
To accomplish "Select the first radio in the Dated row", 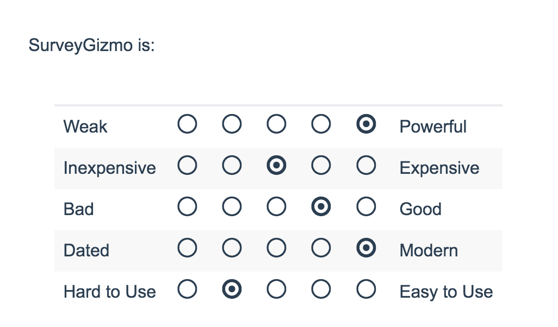I will 187,248.
